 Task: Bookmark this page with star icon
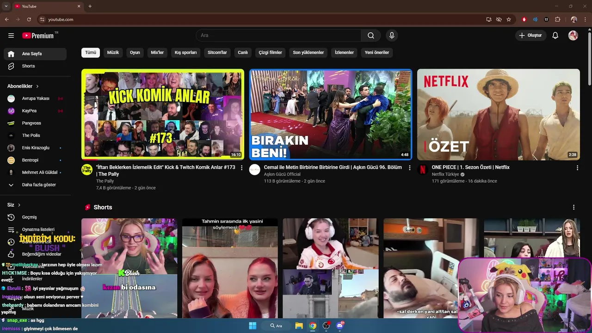click(x=509, y=19)
